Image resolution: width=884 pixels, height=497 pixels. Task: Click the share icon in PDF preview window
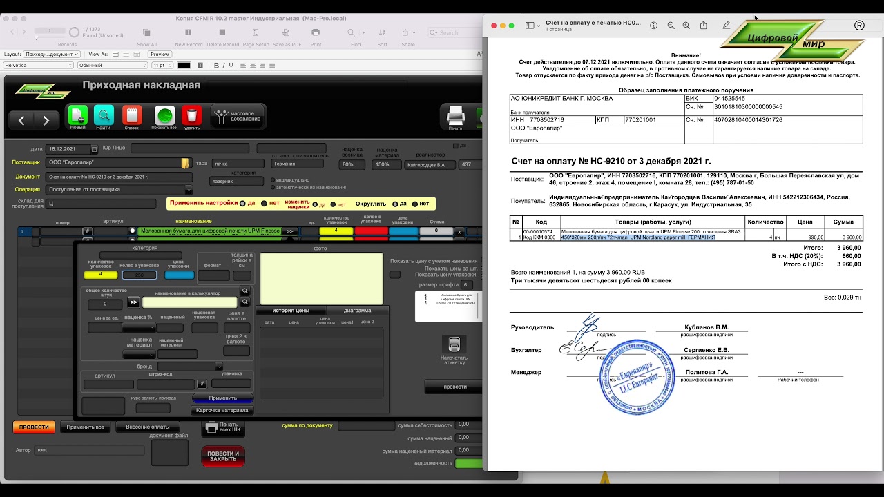703,26
